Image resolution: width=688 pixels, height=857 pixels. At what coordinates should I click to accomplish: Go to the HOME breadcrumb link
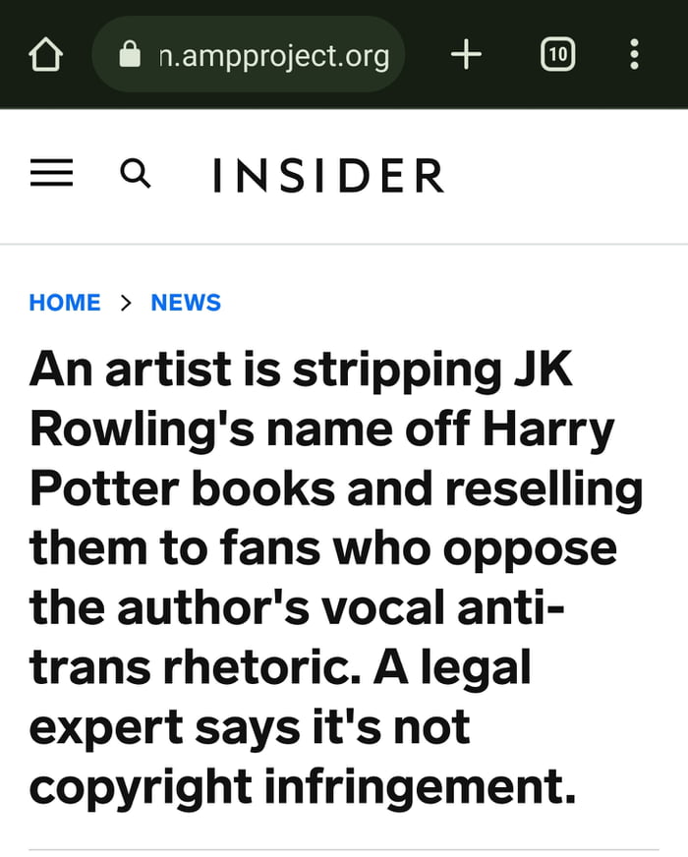point(65,303)
